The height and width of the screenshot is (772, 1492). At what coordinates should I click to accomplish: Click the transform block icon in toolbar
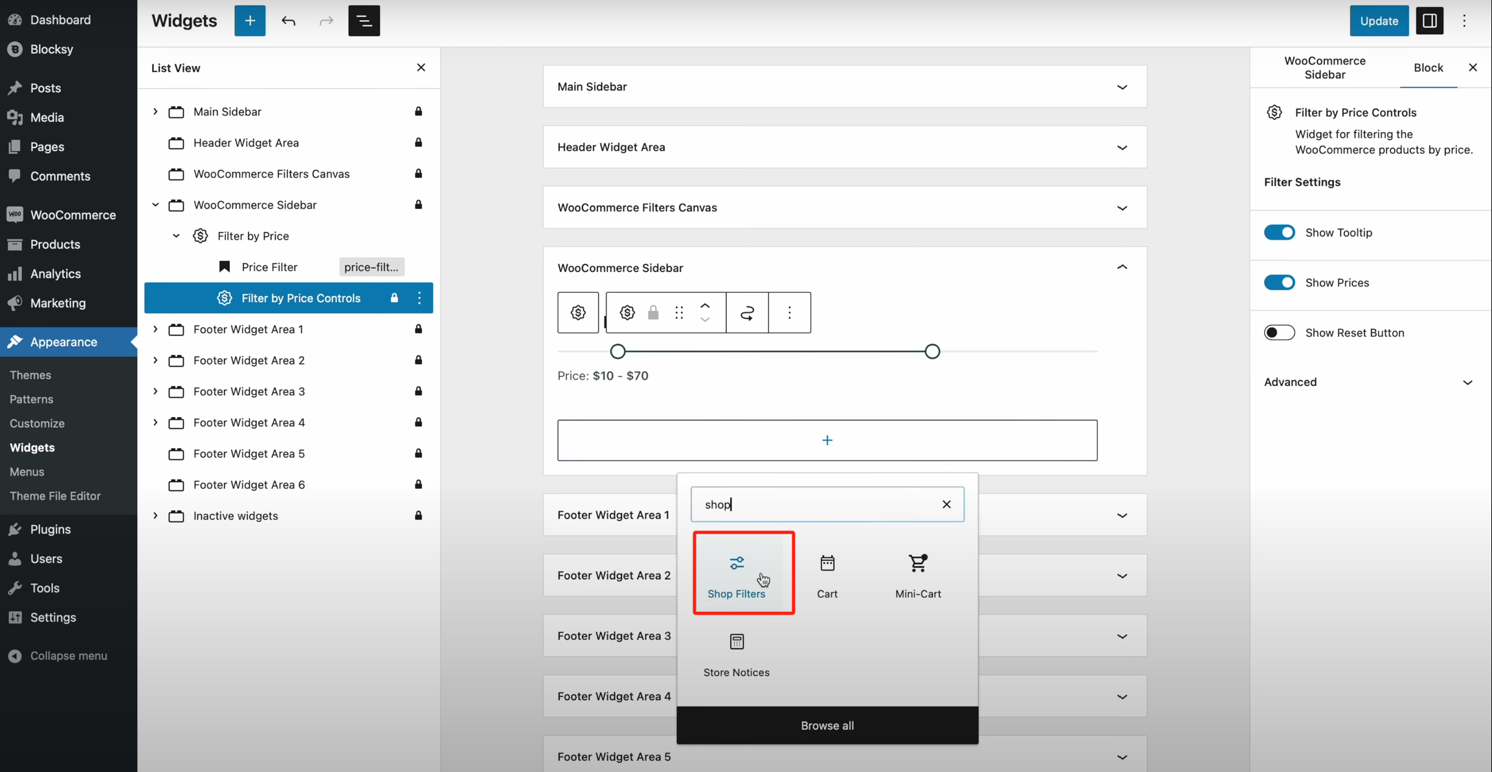(x=747, y=313)
